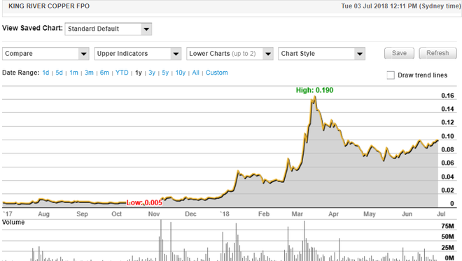Select the 1d date range
This screenshot has width=462, height=261.
click(x=45, y=73)
